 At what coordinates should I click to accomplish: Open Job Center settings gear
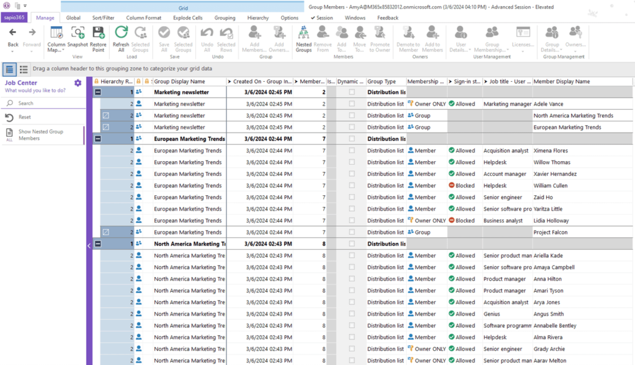click(x=78, y=83)
